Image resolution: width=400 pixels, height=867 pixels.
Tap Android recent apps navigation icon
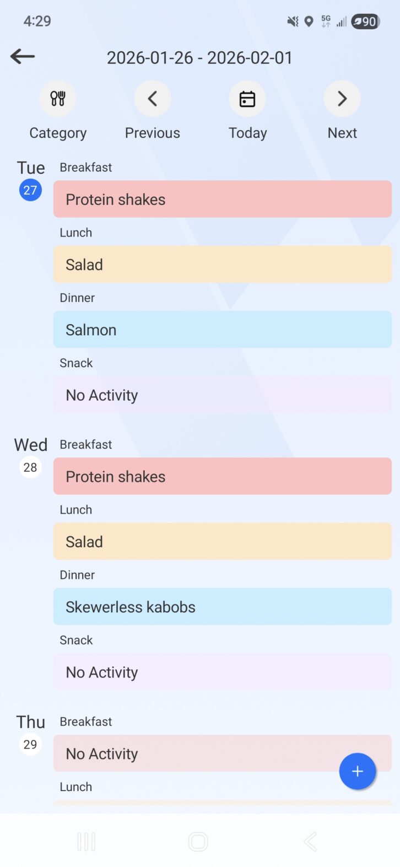point(87,842)
